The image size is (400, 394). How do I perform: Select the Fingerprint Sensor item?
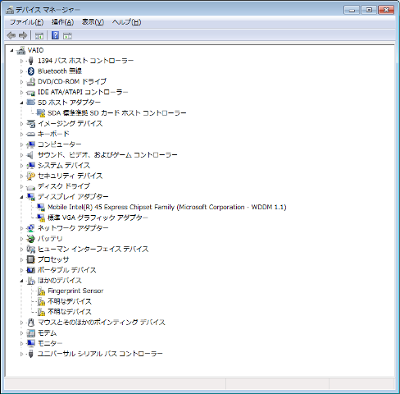click(75, 291)
